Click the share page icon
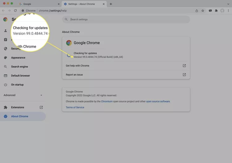The image size is (232, 163). (x=197, y=10)
